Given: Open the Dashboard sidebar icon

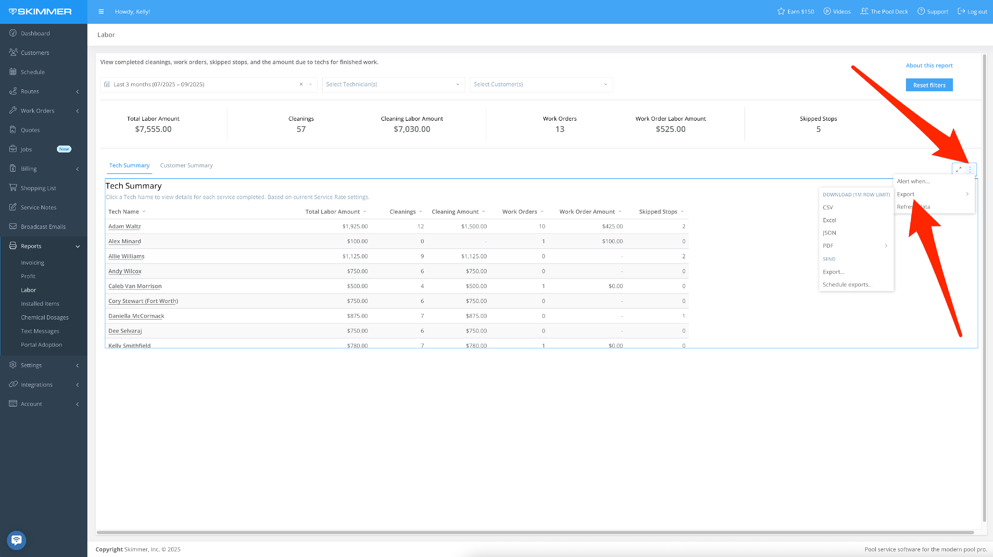Looking at the screenshot, I should (13, 33).
